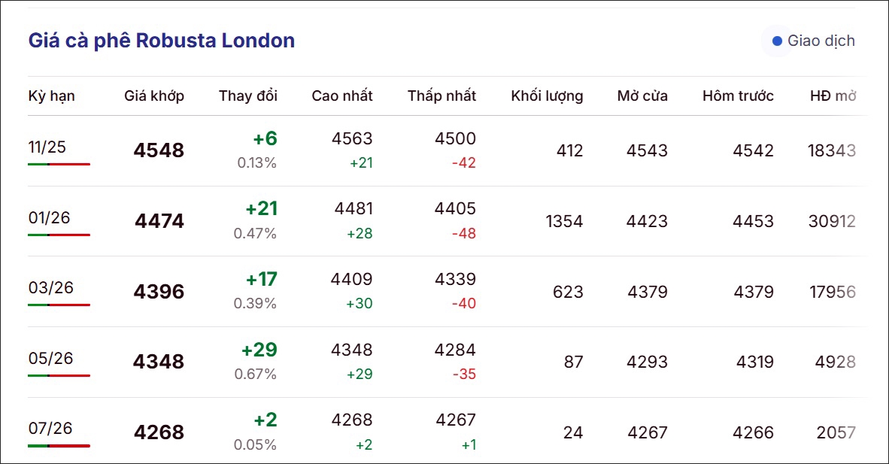Open the 07/26 contract term
The height and width of the screenshot is (464, 889).
pos(50,428)
